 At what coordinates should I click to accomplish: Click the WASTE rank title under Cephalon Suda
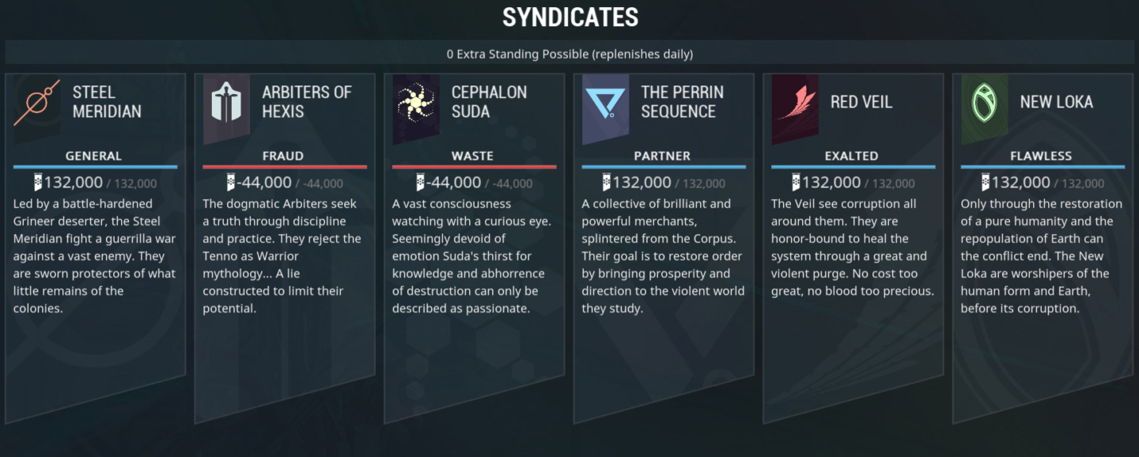coord(473,156)
